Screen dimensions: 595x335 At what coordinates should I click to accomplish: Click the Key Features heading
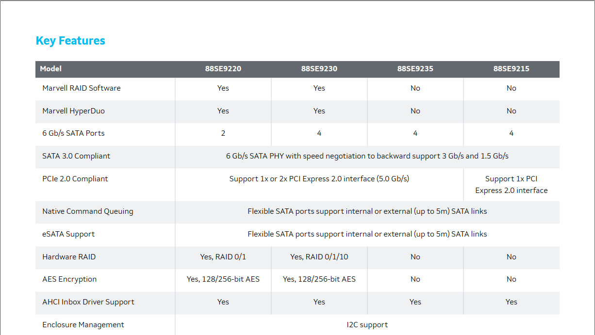[x=70, y=41]
